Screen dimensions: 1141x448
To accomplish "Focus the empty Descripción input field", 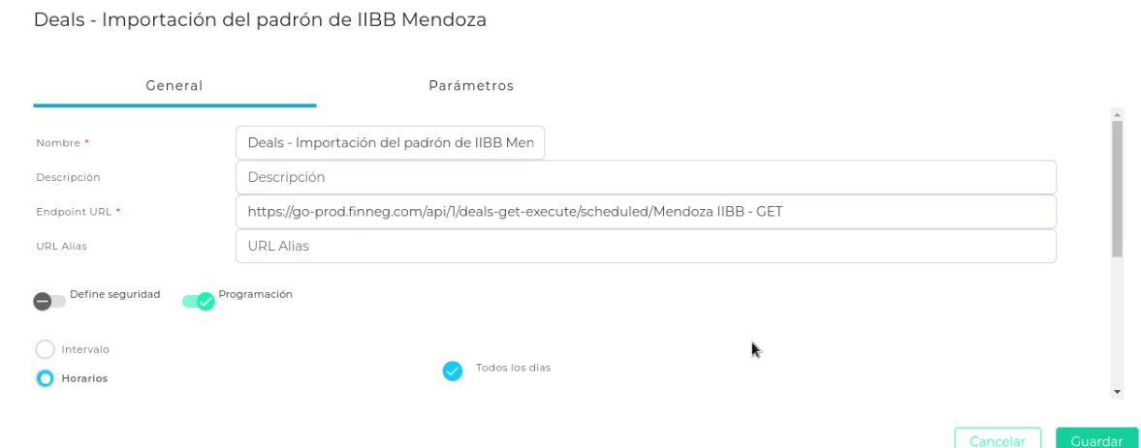I will 645,177.
